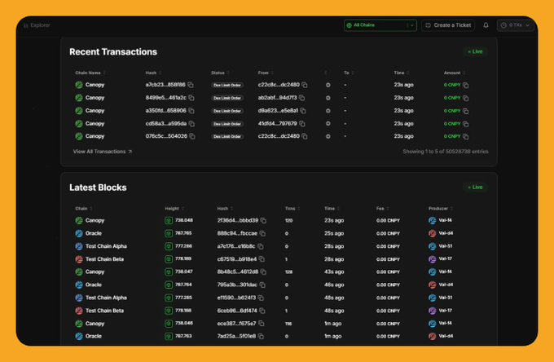Screen dimensions: 554x362
Task: Click arrow circle icon in cd58a3...a595da row
Action: 328,124
